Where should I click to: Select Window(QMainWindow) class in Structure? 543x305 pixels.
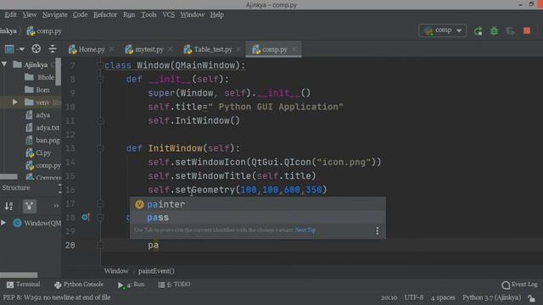(36, 223)
